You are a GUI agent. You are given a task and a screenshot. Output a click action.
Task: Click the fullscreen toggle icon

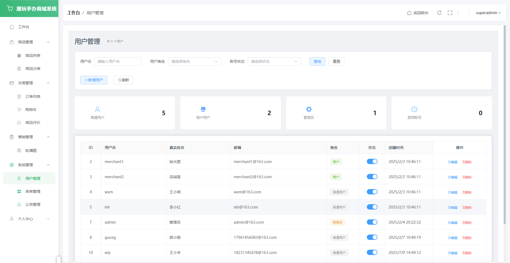(x=450, y=13)
